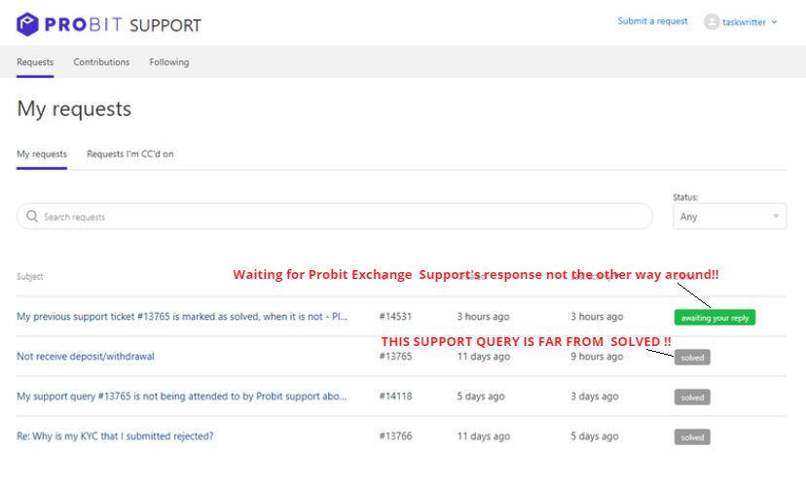This screenshot has width=806, height=484.
Task: Click the taskwritter username text
Action: pyautogui.click(x=744, y=22)
